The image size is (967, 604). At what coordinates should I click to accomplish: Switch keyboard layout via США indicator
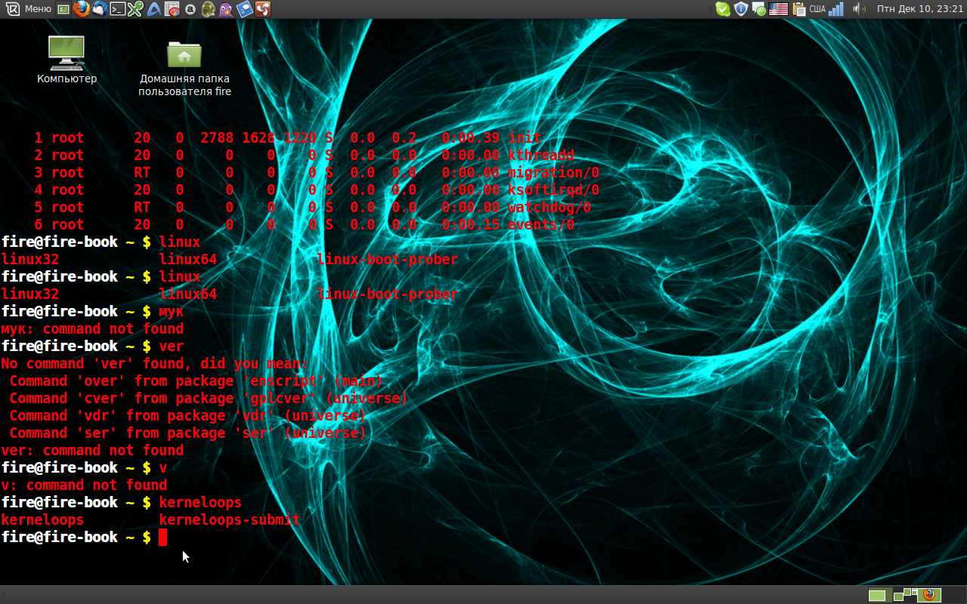coord(817,9)
